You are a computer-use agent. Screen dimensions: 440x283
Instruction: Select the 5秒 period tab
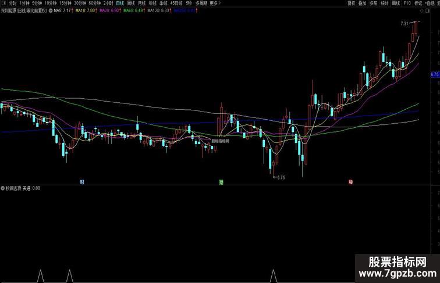click(x=189, y=3)
